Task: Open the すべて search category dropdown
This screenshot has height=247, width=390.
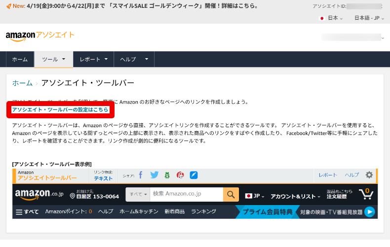Action: point(138,194)
